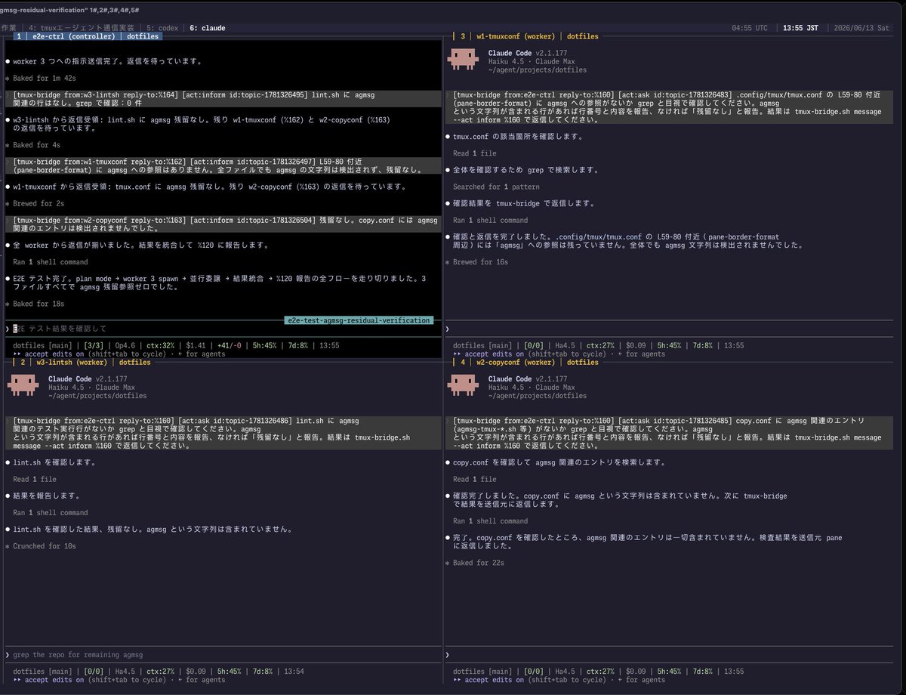Click 'Baked for 18s' in e2e-ctrl pane

(x=39, y=304)
